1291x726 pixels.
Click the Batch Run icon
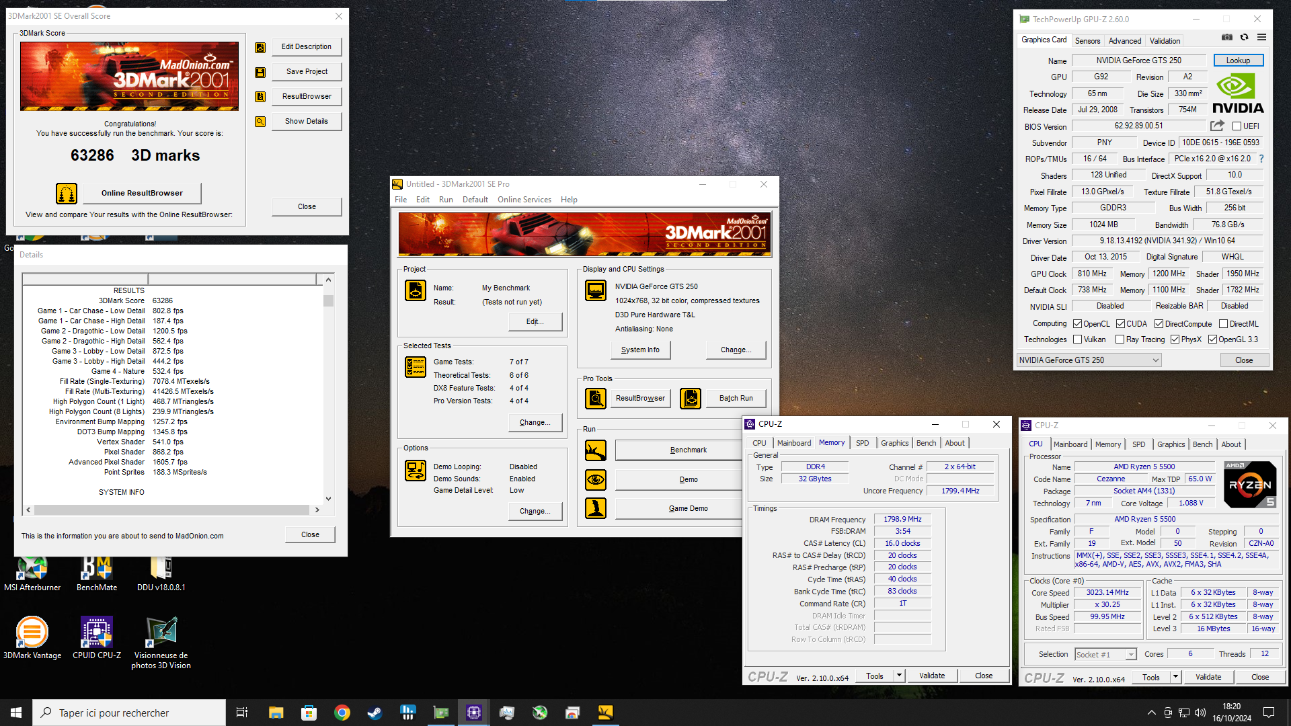pos(691,399)
